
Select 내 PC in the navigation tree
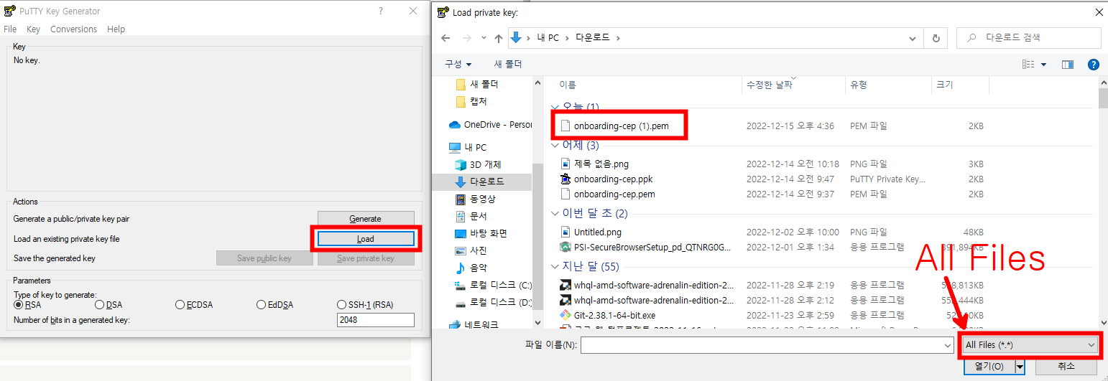coord(468,148)
